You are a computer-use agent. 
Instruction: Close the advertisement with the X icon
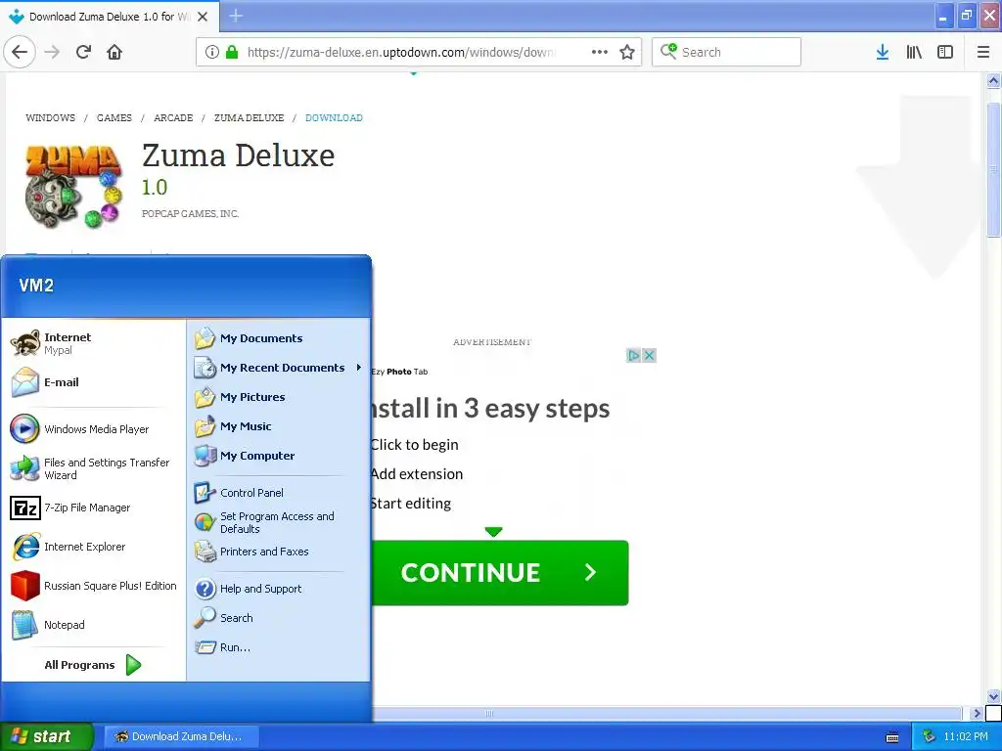click(649, 355)
